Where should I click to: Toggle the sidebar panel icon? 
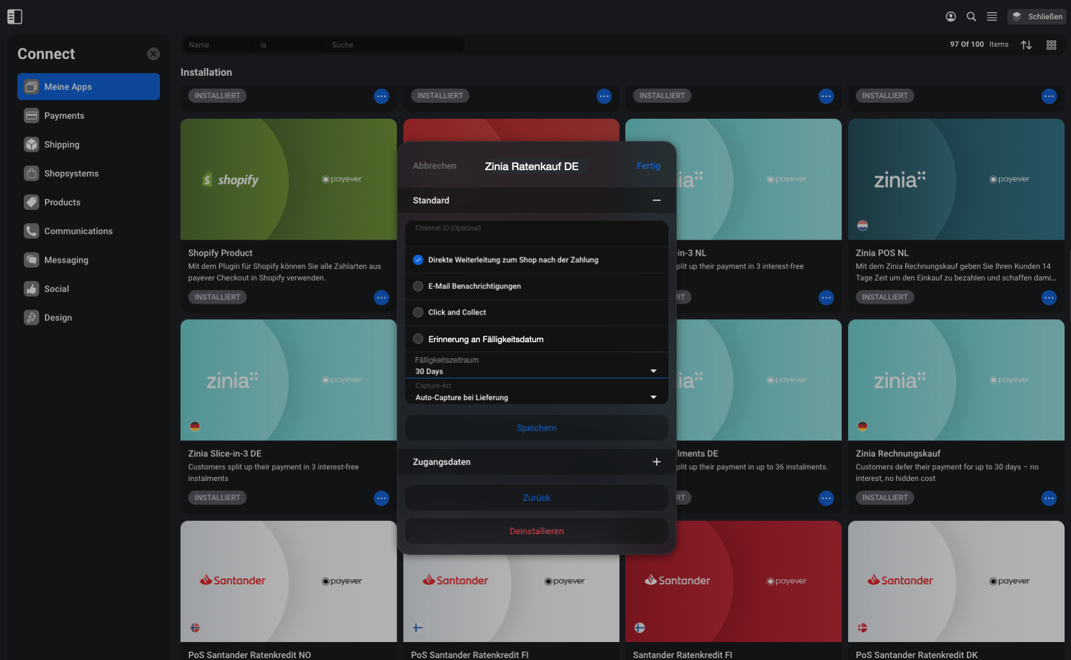pyautogui.click(x=15, y=17)
